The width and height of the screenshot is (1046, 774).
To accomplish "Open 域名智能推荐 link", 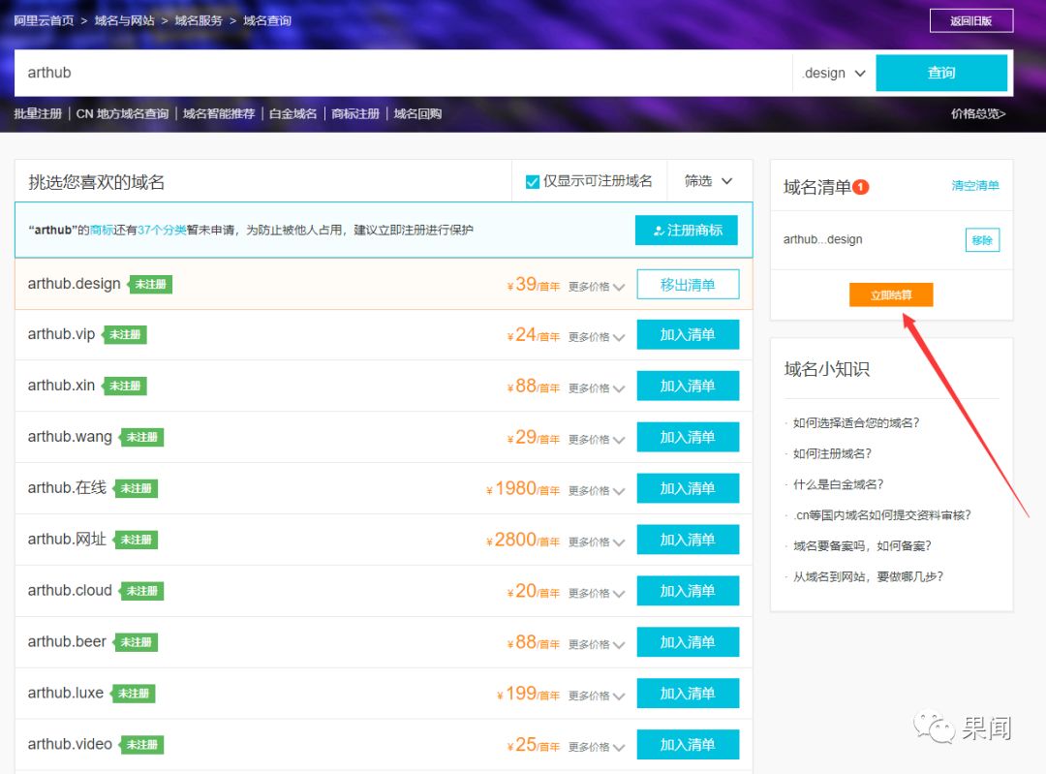I will (219, 113).
